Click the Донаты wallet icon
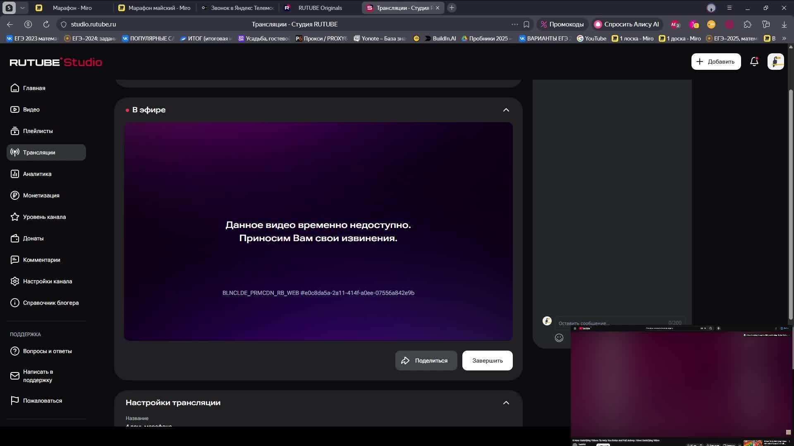794x446 pixels. coord(15,238)
